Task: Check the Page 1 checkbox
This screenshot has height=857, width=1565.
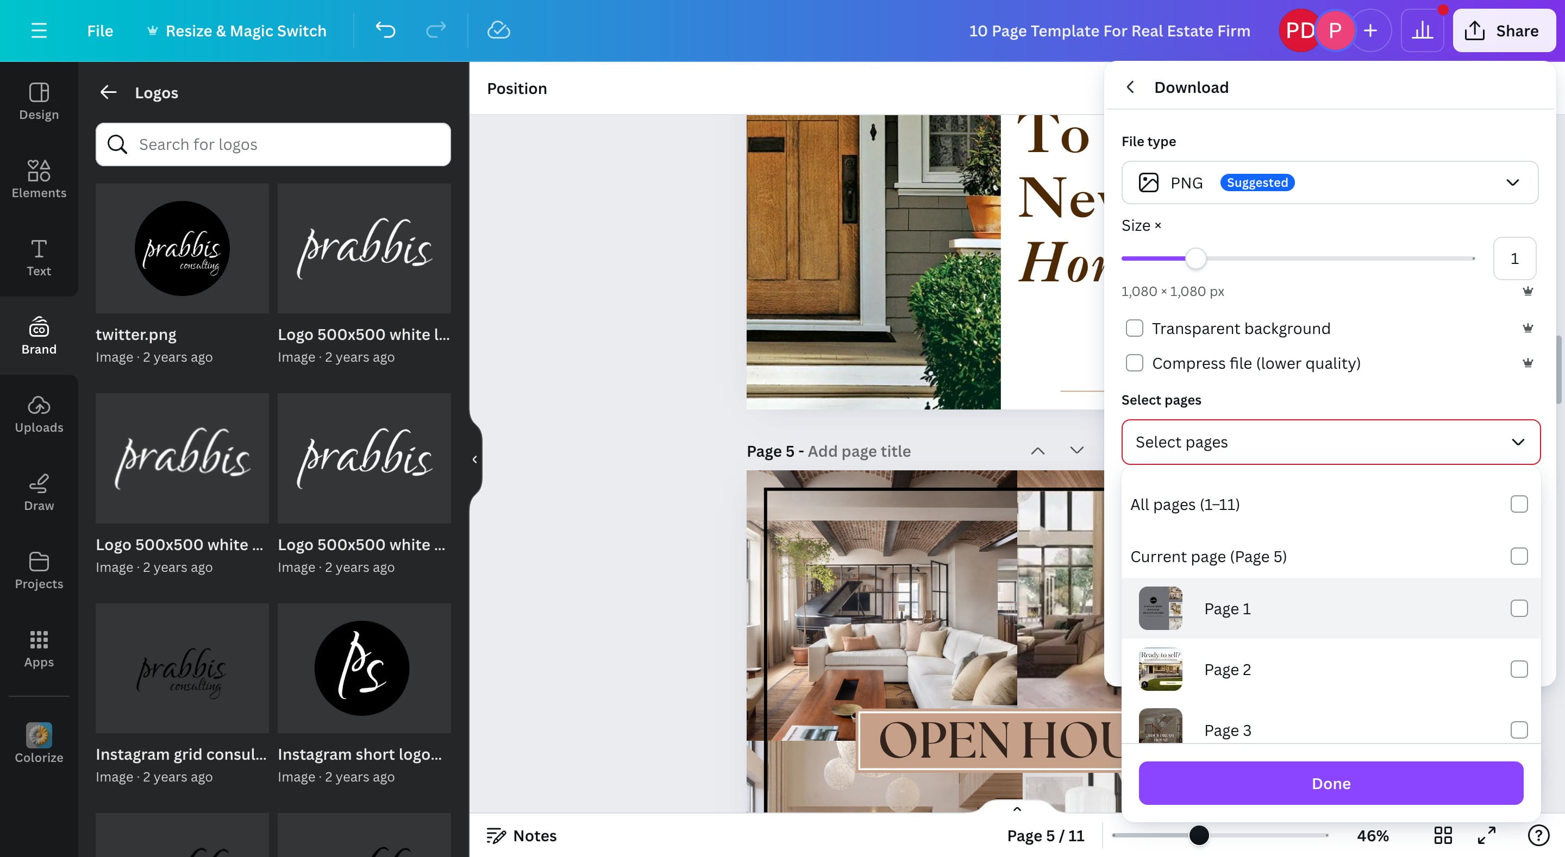Action: (x=1519, y=608)
